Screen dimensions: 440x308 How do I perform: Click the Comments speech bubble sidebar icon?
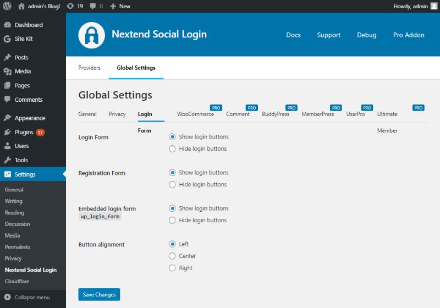[8, 100]
